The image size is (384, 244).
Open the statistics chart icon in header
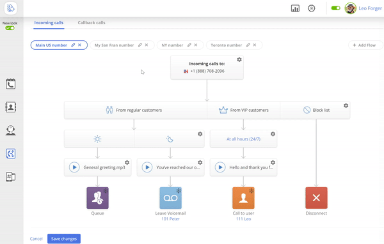[x=295, y=8]
